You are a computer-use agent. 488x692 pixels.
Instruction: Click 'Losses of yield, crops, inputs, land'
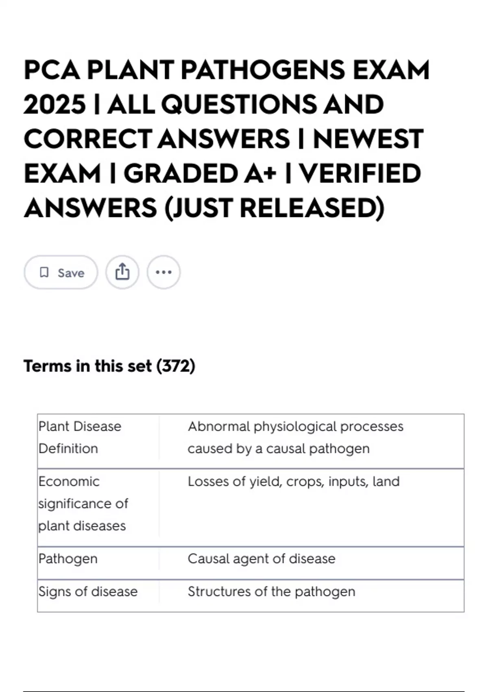[x=294, y=482]
